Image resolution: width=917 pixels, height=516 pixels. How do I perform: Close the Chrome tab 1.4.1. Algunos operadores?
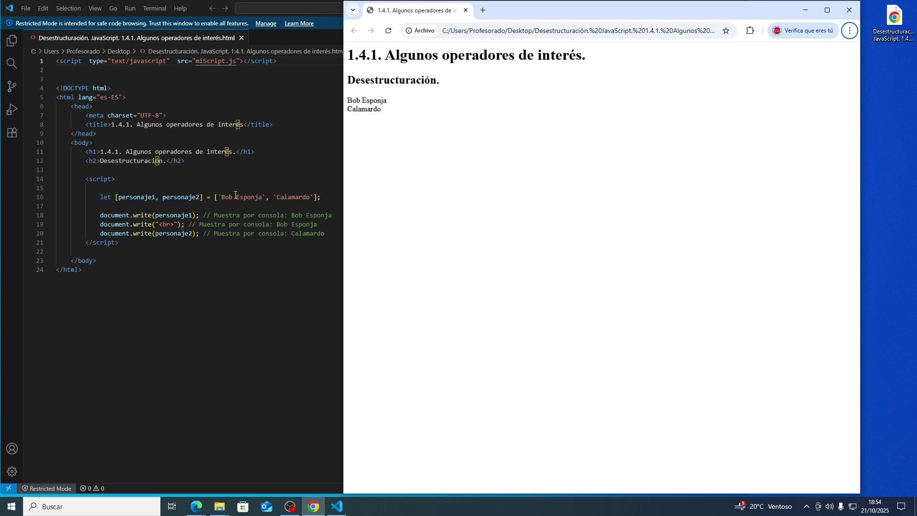(466, 10)
